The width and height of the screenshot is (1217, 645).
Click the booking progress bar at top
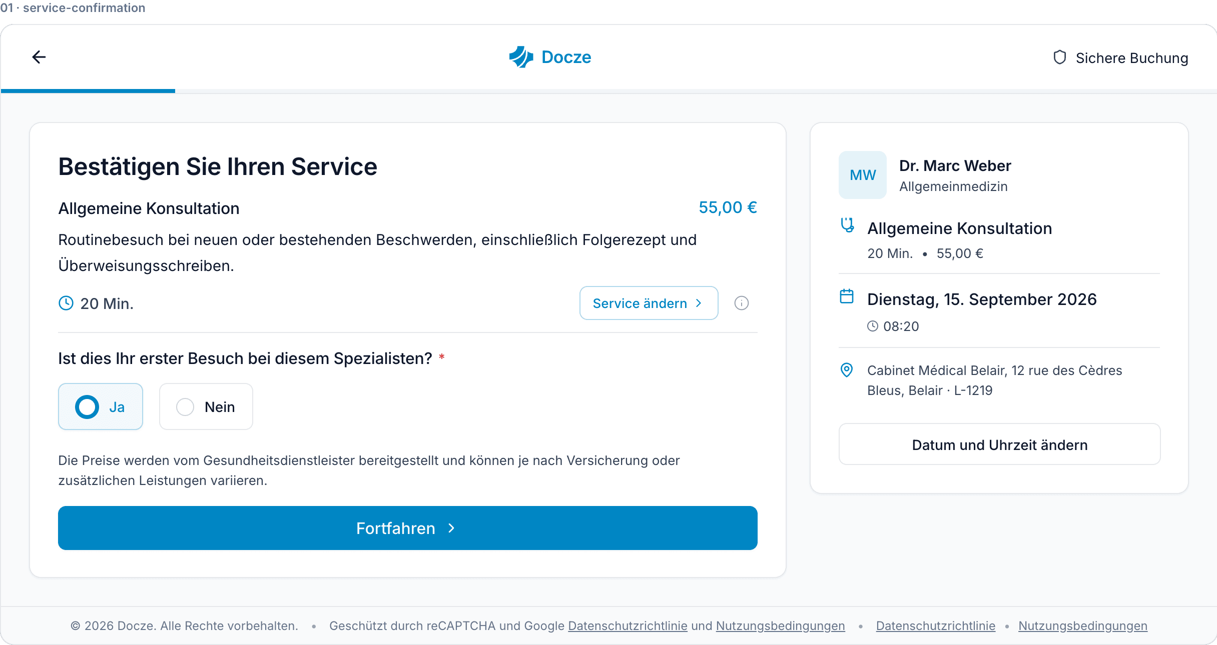[x=608, y=91]
